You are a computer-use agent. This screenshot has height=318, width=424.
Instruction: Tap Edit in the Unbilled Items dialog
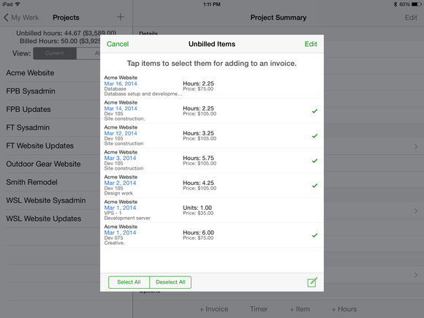[x=311, y=44]
